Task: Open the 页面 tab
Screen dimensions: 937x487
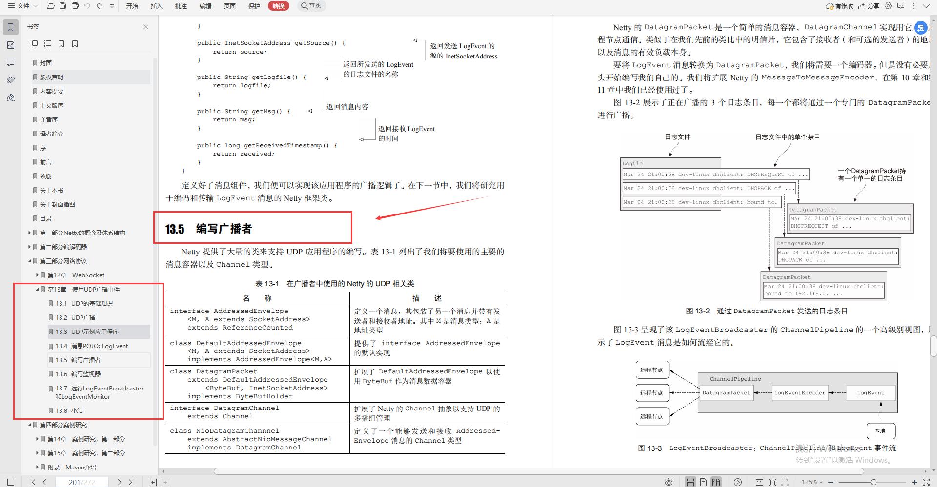Action: click(229, 6)
